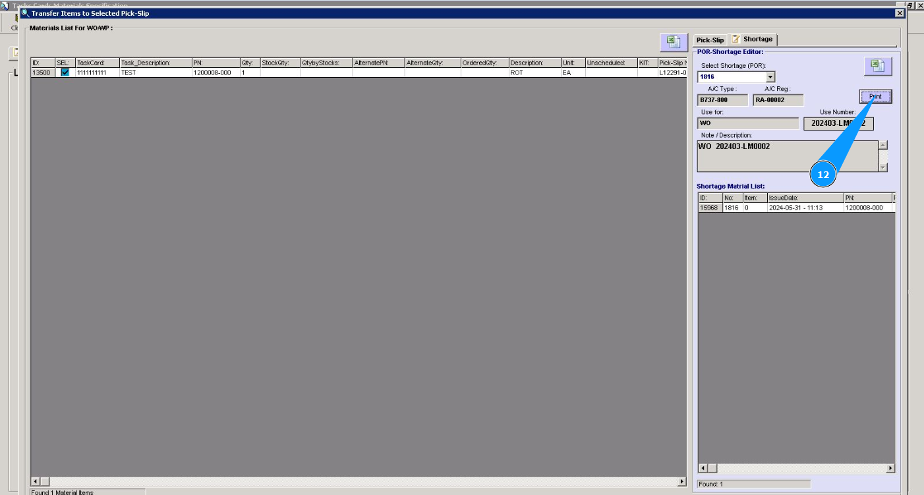The image size is (924, 495).
Task: Click shortage list No column header
Action: coord(732,198)
